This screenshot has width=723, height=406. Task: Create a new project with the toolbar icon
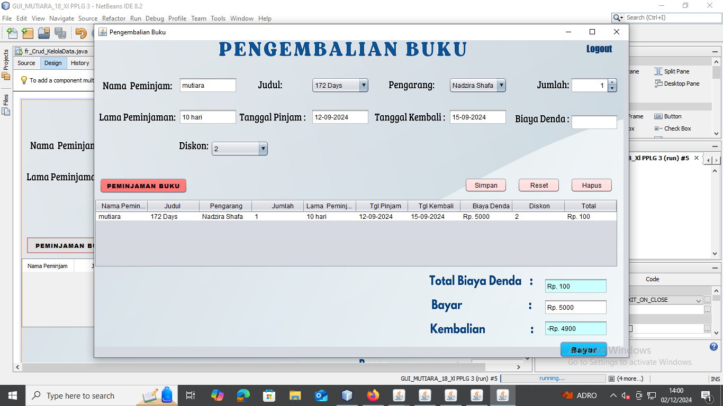[x=27, y=33]
